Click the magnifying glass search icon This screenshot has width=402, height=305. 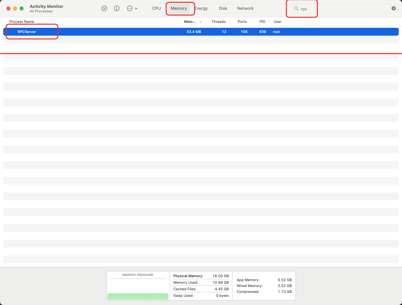tap(296, 9)
